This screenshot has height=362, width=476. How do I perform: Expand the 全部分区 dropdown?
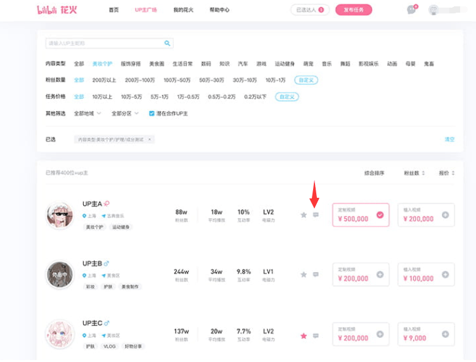tap(125, 113)
